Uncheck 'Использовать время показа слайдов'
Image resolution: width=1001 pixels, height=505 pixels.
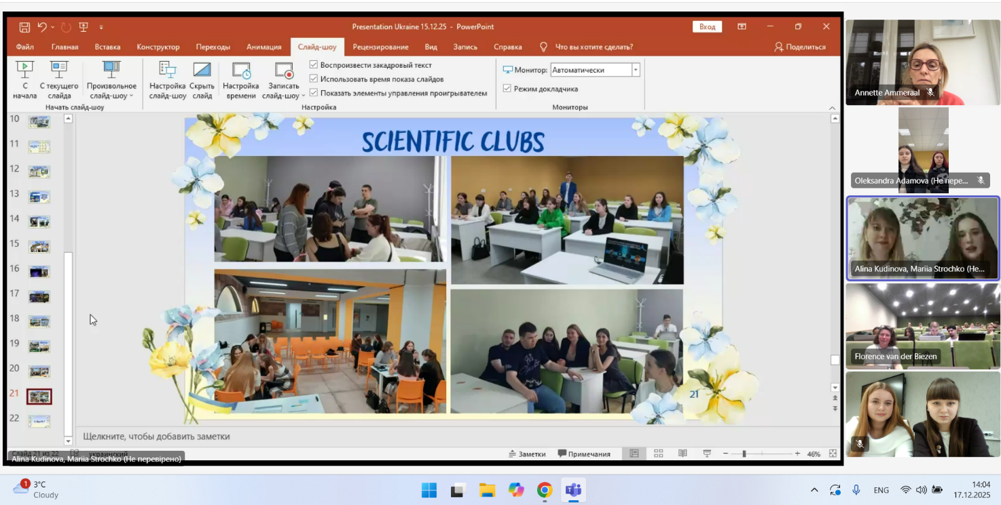[x=314, y=79]
